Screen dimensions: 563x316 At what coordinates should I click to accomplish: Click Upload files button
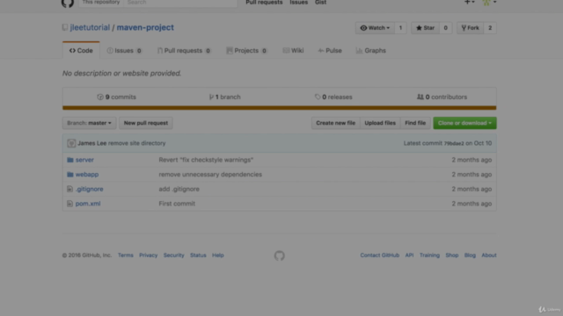[380, 123]
